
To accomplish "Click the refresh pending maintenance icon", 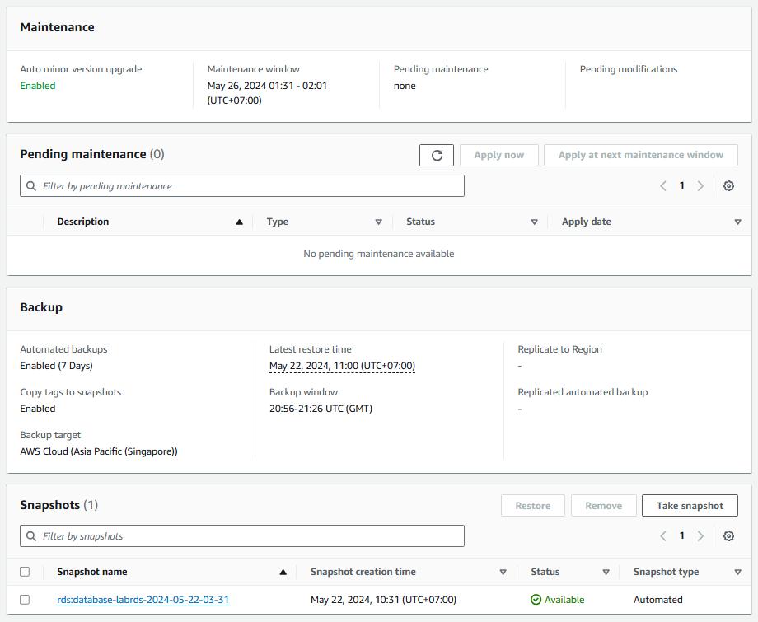I will (437, 155).
